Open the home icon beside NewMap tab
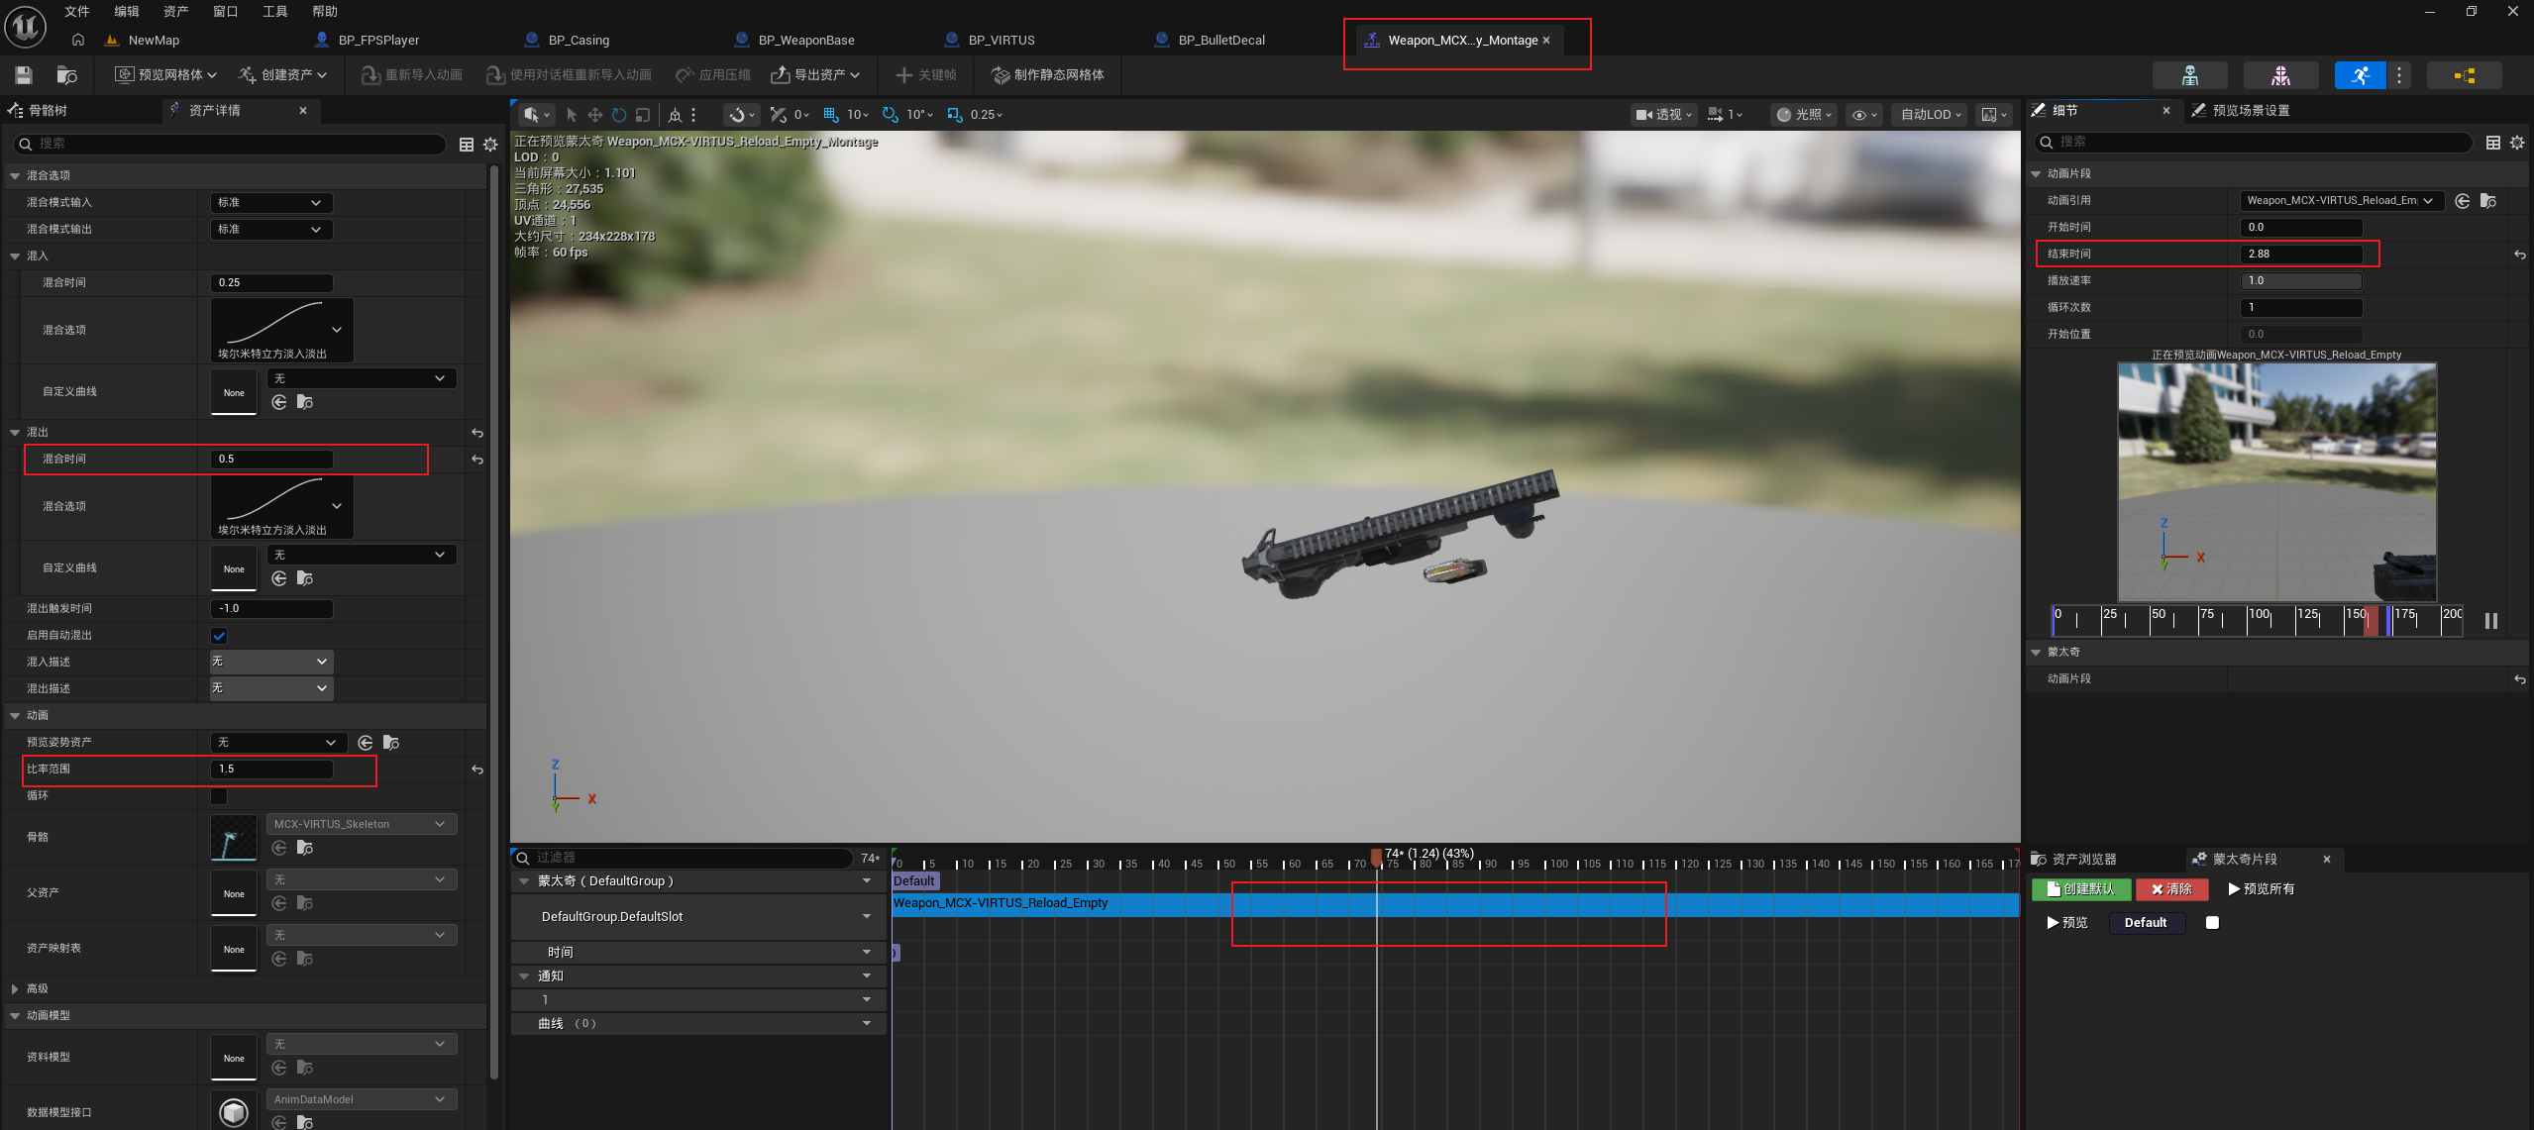Image resolution: width=2534 pixels, height=1130 pixels. [78, 41]
